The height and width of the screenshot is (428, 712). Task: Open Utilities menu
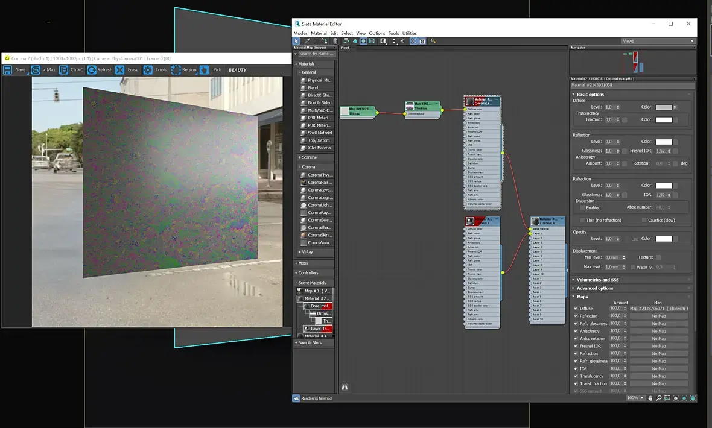click(x=409, y=33)
